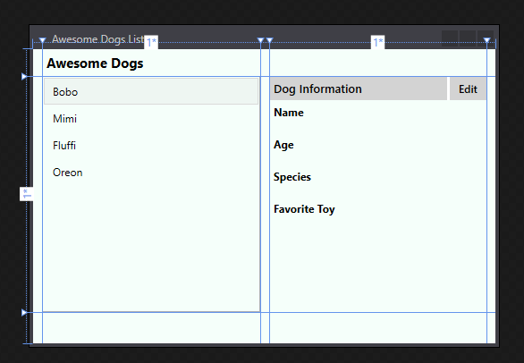Select the Name label
Image resolution: width=524 pixels, height=363 pixels.
289,113
